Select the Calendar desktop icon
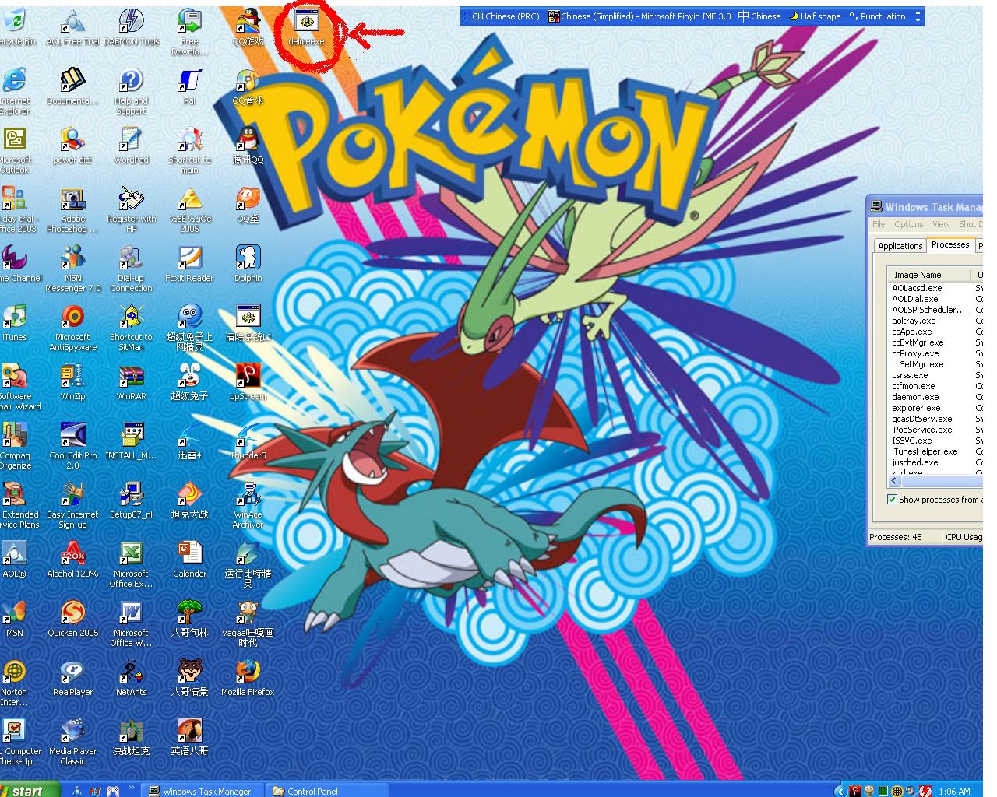Viewport: 997px width, 797px height. click(x=189, y=560)
